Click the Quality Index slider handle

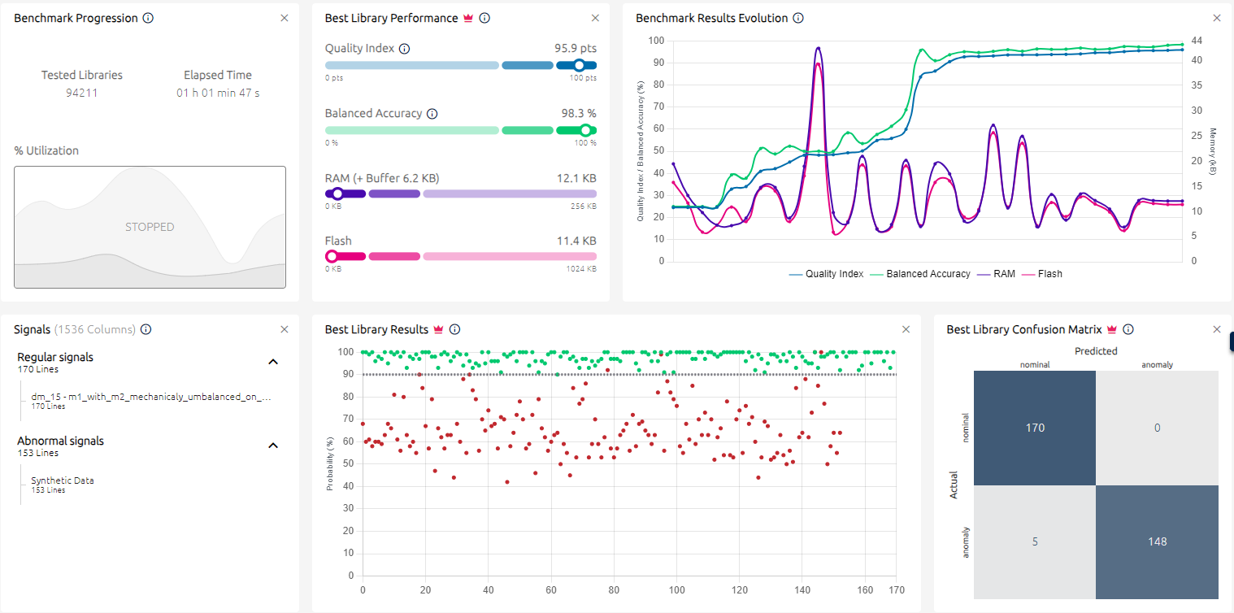tap(577, 65)
